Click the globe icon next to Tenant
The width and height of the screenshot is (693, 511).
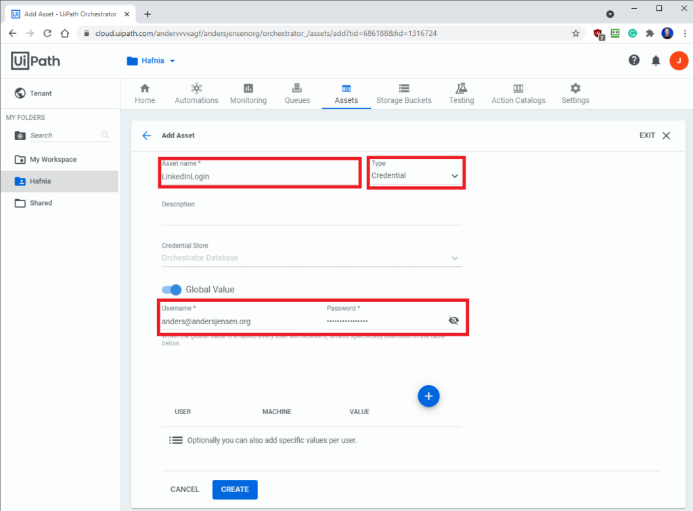pyautogui.click(x=20, y=93)
